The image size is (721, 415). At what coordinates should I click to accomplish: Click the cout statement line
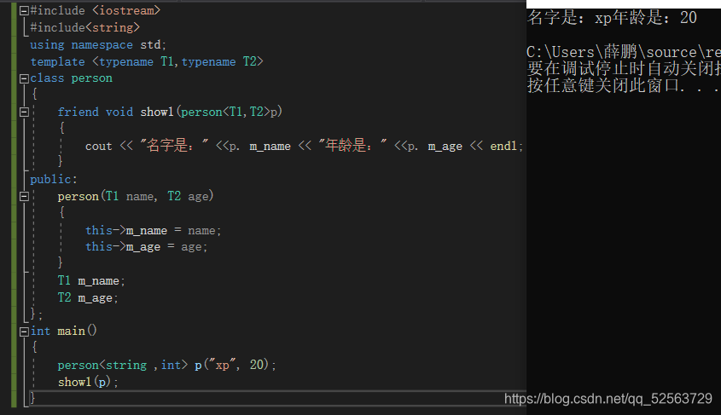[x=304, y=146]
